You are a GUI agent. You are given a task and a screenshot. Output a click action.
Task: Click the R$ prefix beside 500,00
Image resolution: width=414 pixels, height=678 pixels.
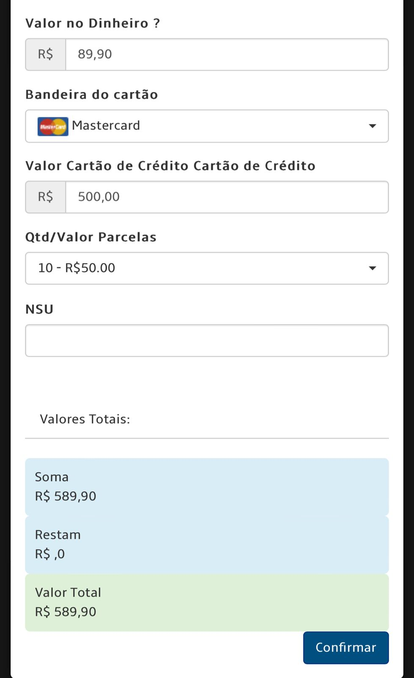click(x=46, y=197)
